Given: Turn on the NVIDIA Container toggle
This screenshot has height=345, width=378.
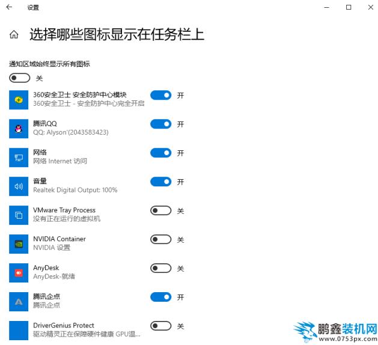Looking at the screenshot, I should coord(161,239).
